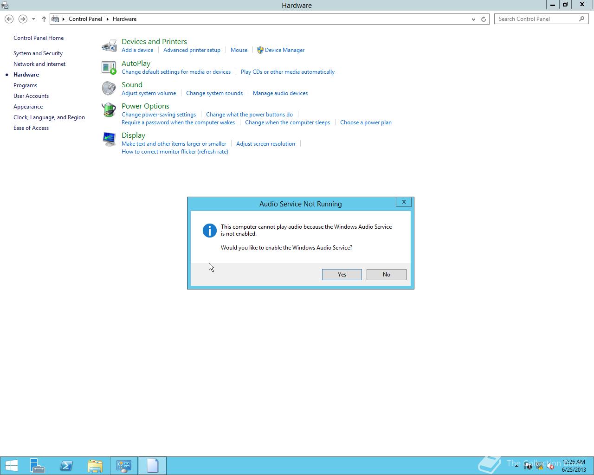This screenshot has height=475, width=594.
Task: Click the window icon in the title bar
Action: point(5,6)
